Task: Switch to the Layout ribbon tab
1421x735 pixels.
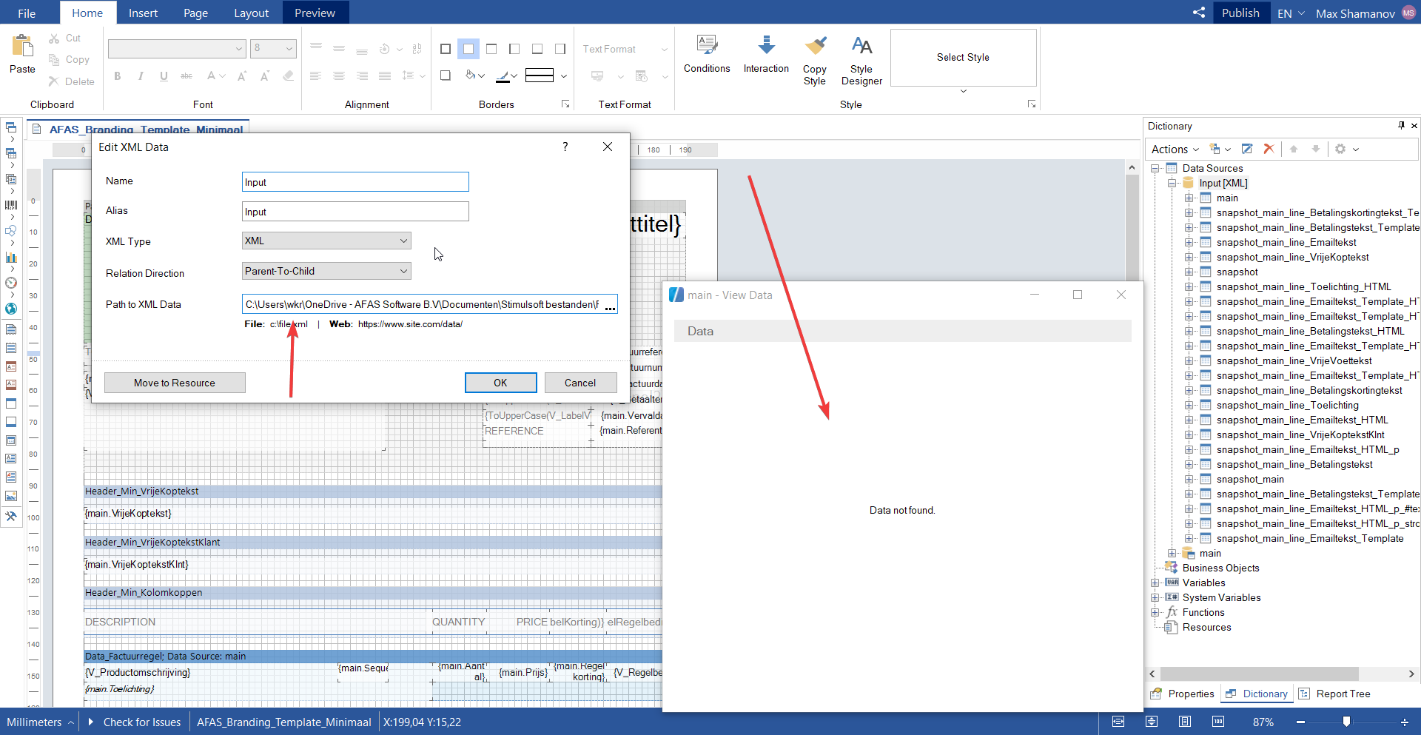Action: (252, 13)
